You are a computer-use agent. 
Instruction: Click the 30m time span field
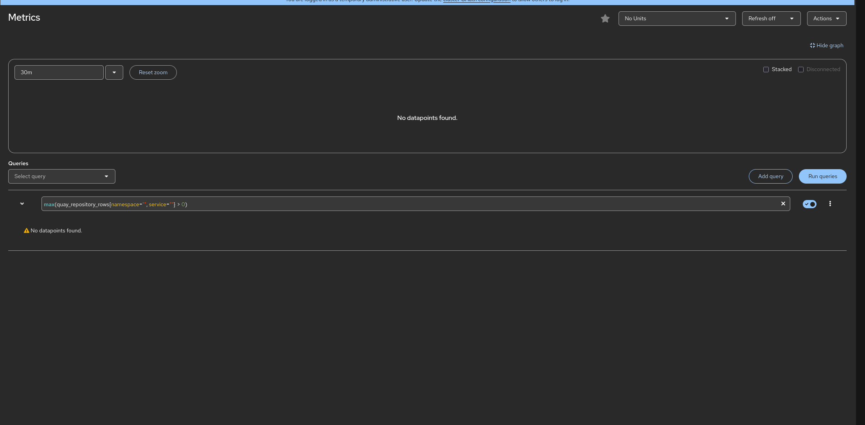pyautogui.click(x=59, y=72)
